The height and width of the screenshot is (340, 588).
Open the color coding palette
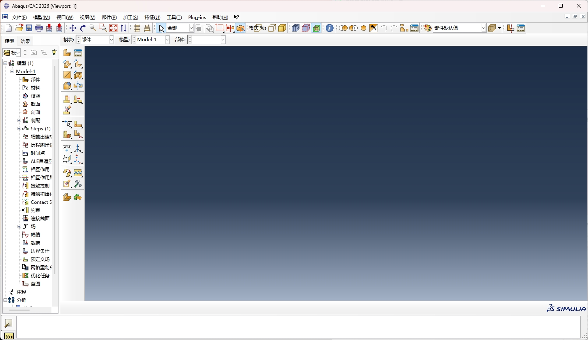click(427, 28)
